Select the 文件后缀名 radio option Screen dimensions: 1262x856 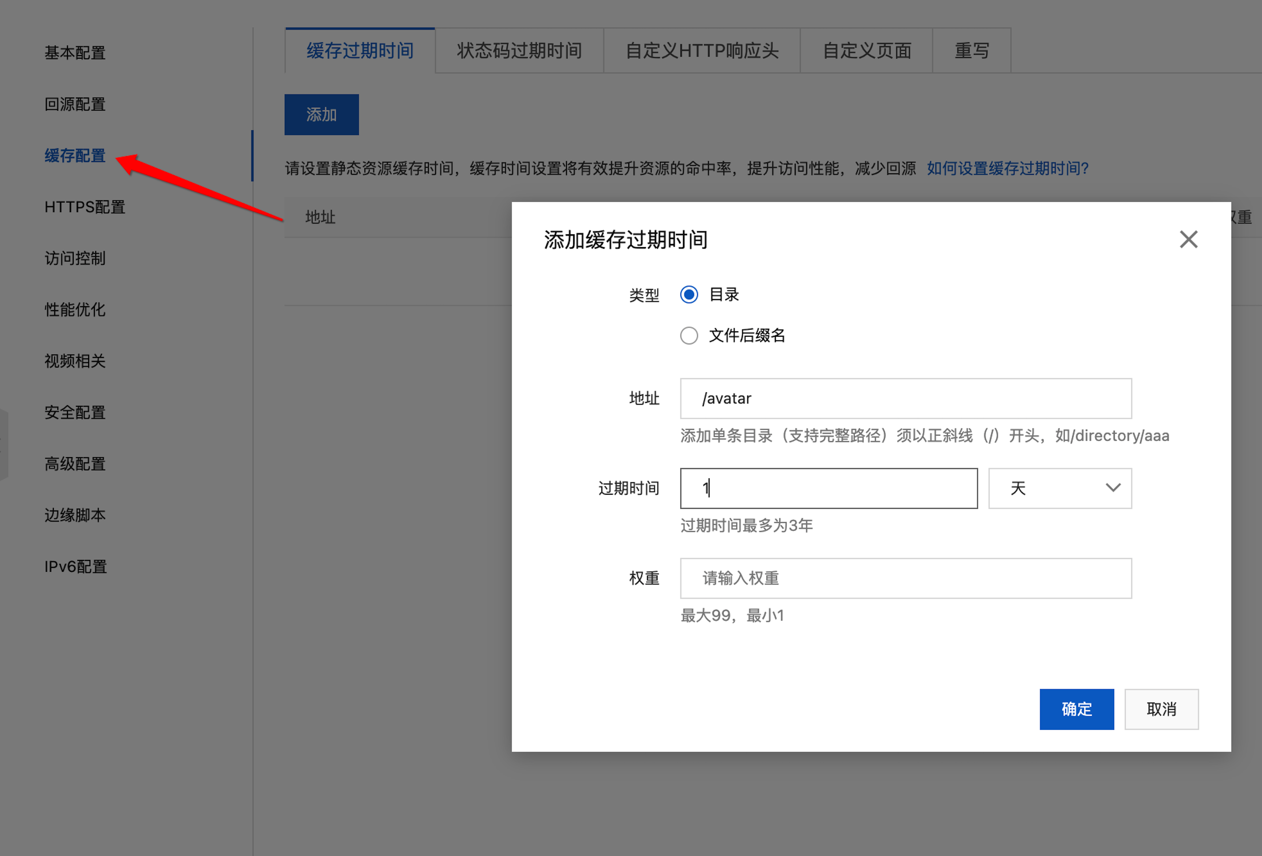[x=689, y=335]
